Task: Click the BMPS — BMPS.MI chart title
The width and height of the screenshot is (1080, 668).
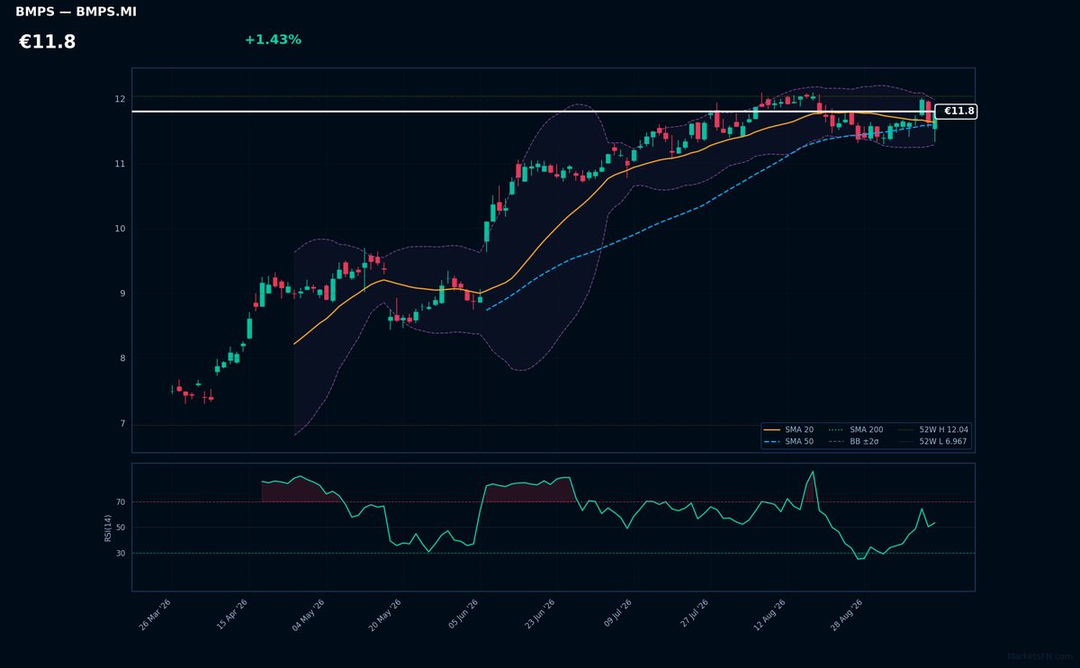Action: pos(76,13)
